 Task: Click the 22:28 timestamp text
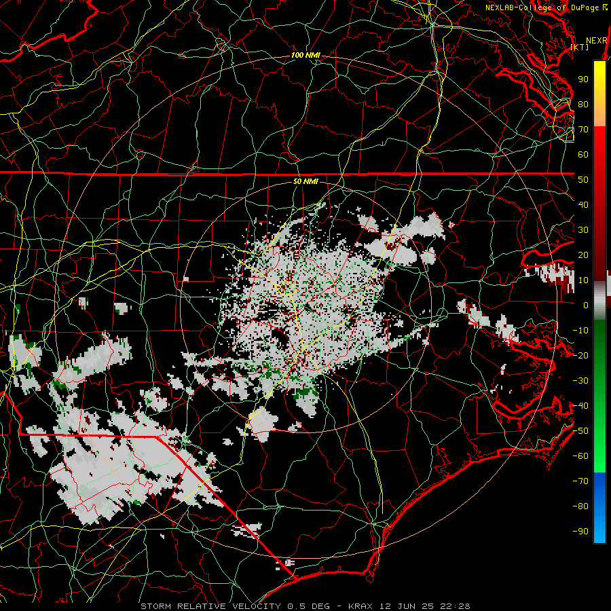(455, 606)
